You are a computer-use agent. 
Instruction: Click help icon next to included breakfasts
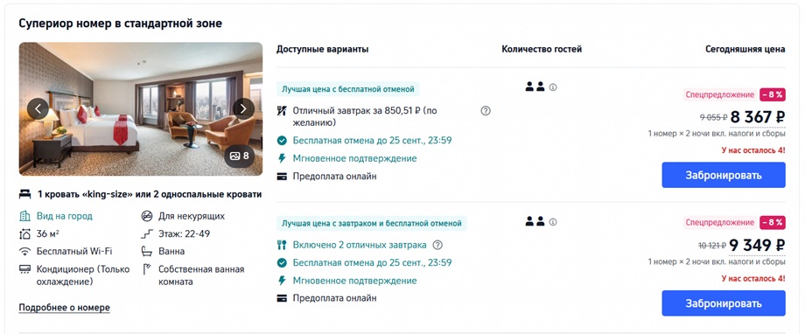pyautogui.click(x=437, y=245)
